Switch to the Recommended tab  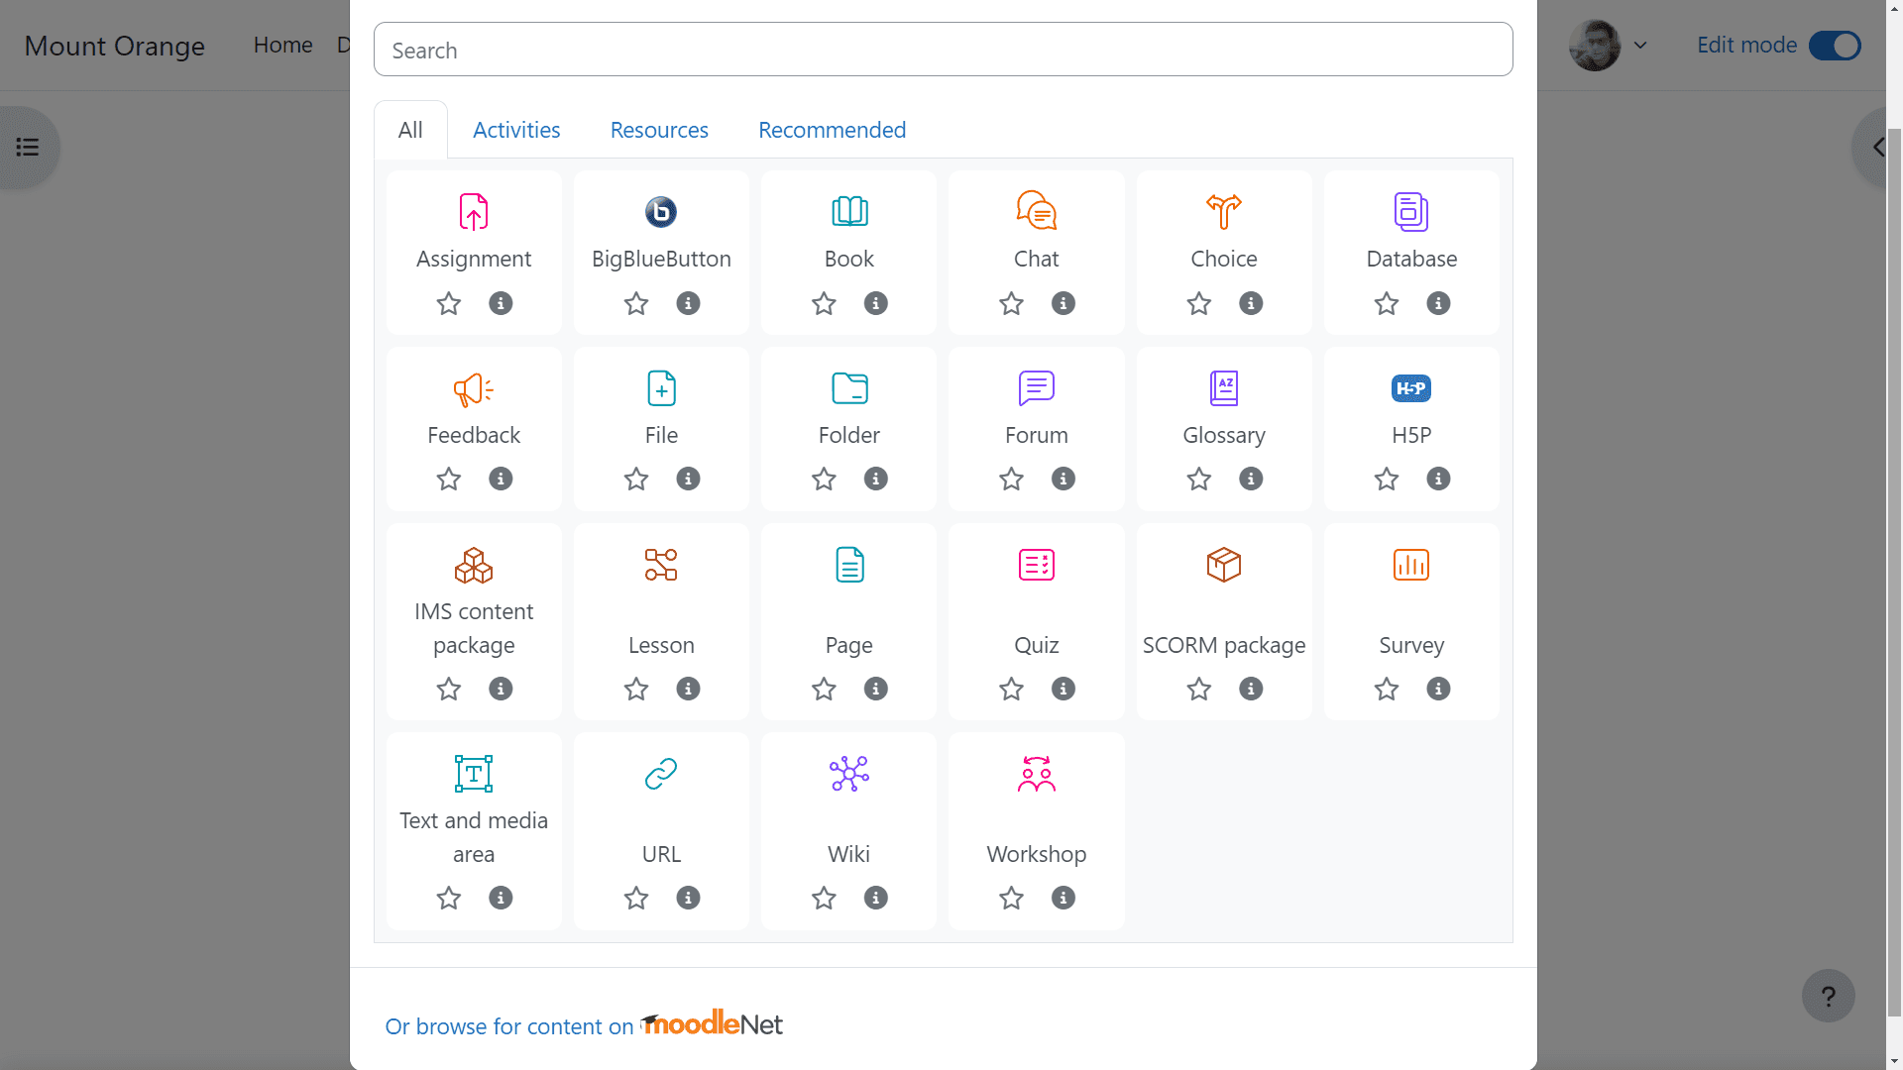tap(832, 130)
